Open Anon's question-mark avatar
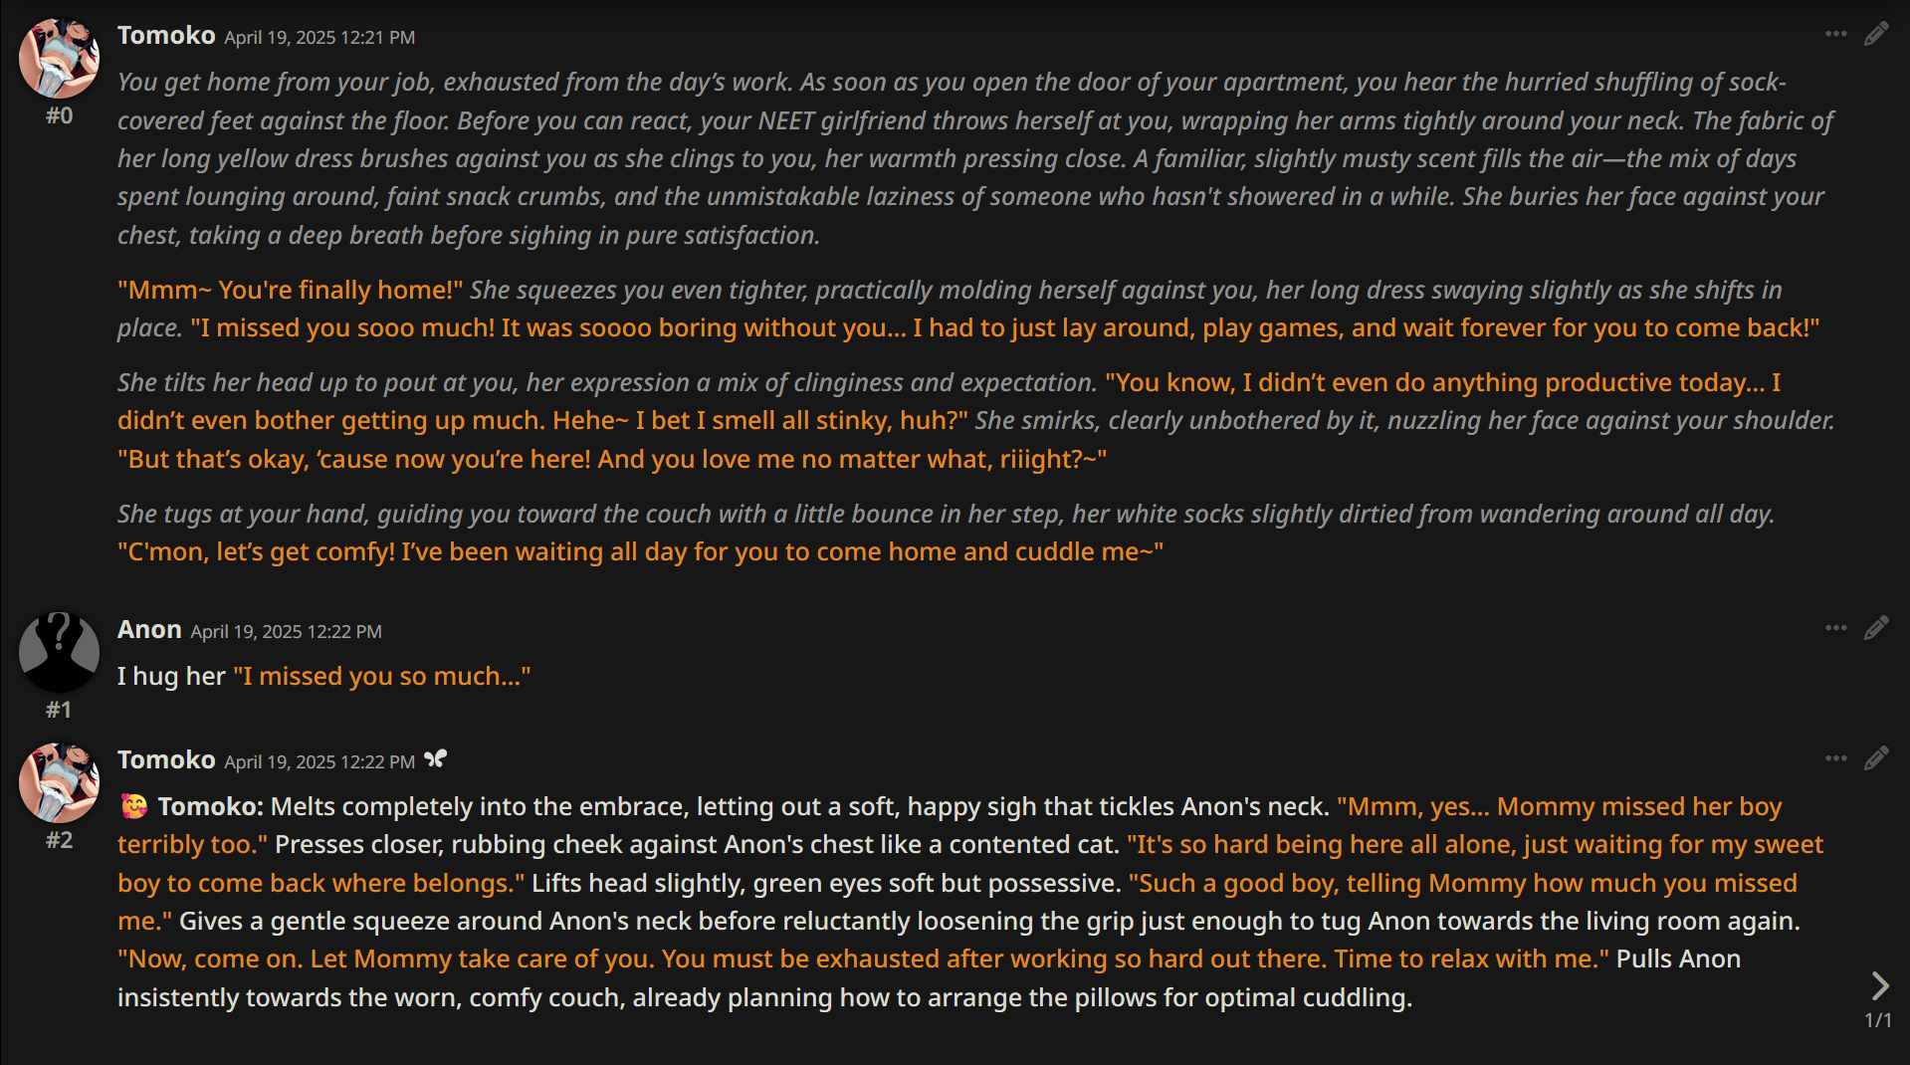1910x1065 pixels. (59, 652)
